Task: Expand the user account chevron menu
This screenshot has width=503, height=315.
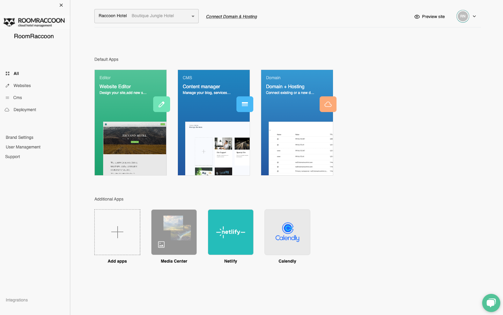Action: tap(474, 16)
